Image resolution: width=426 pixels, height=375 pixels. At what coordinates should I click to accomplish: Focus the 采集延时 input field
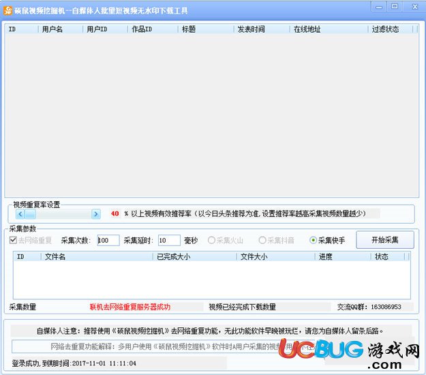(169, 241)
